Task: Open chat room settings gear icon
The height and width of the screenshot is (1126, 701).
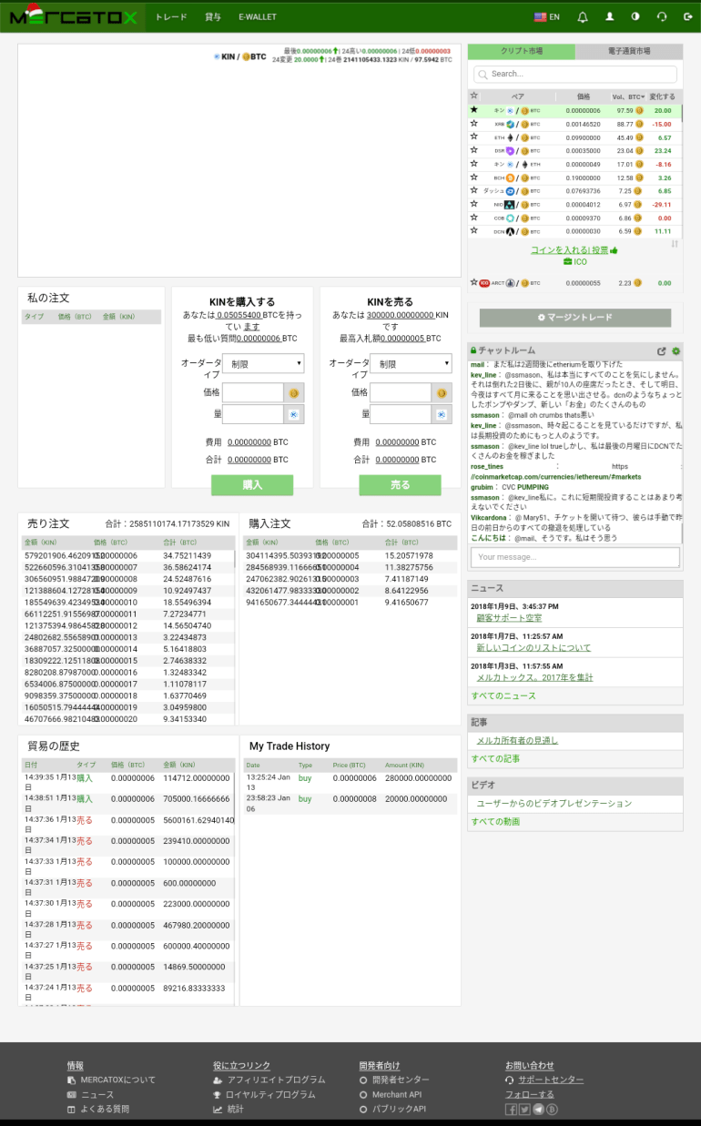Action: (676, 351)
